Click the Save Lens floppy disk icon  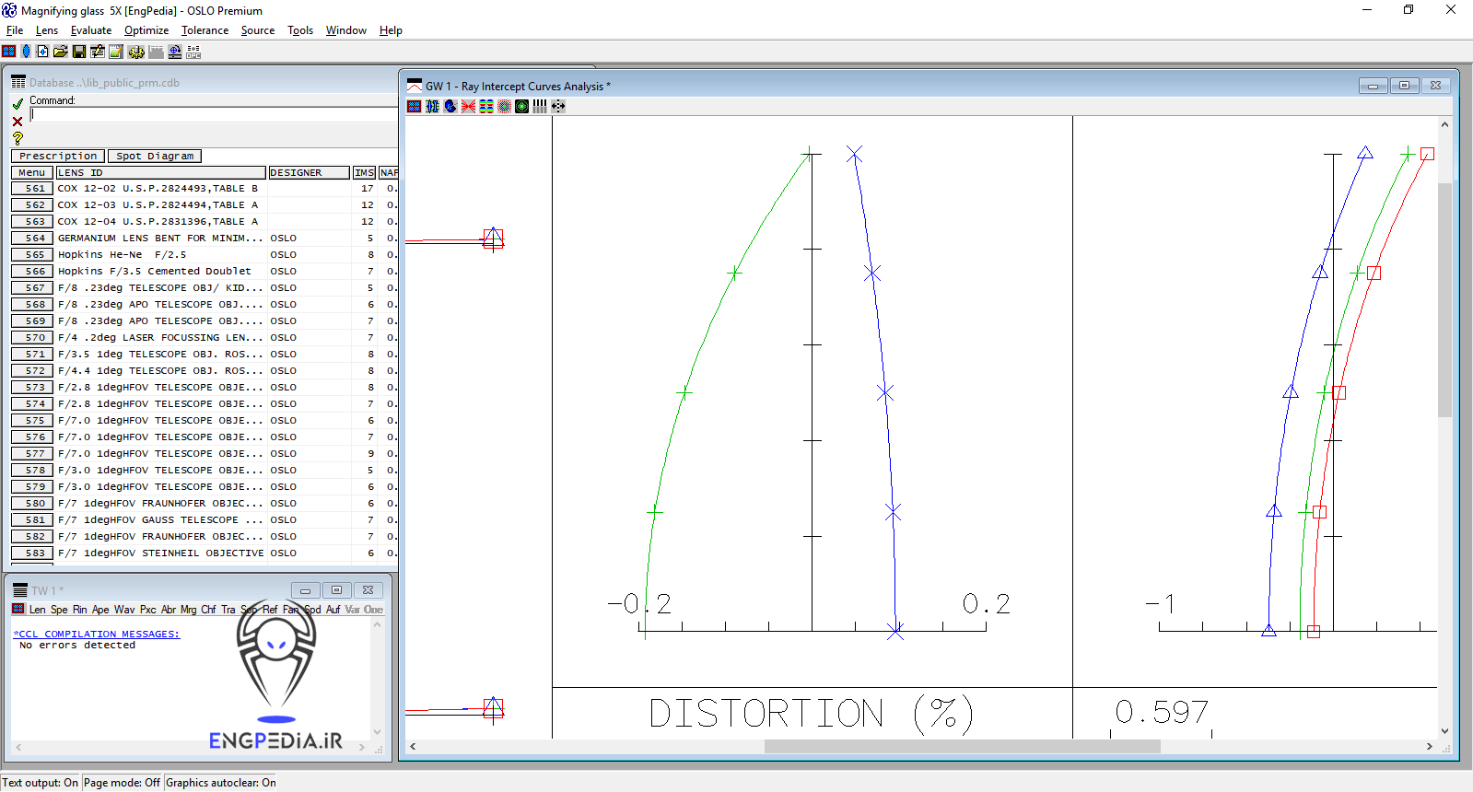[79, 52]
